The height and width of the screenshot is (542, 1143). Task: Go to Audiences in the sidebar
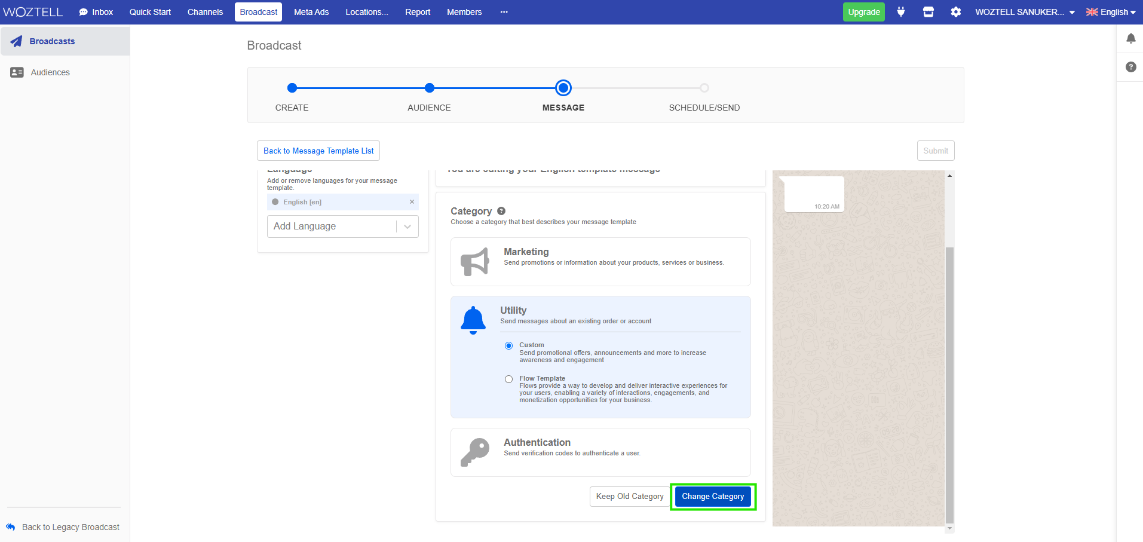[x=50, y=72]
